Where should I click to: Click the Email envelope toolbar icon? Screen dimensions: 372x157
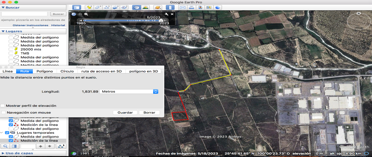(183, 7)
